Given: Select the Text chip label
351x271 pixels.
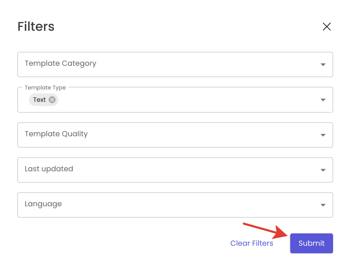Looking at the screenshot, I should click(x=39, y=100).
